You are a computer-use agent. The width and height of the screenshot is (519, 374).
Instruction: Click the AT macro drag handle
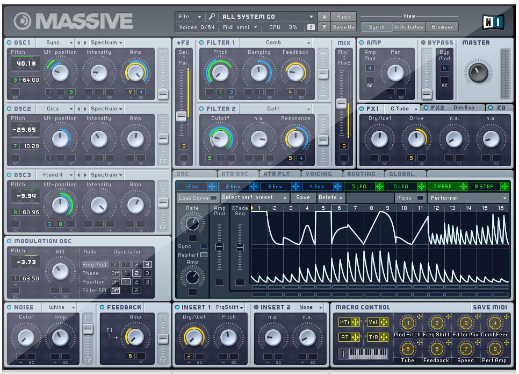tap(356, 337)
